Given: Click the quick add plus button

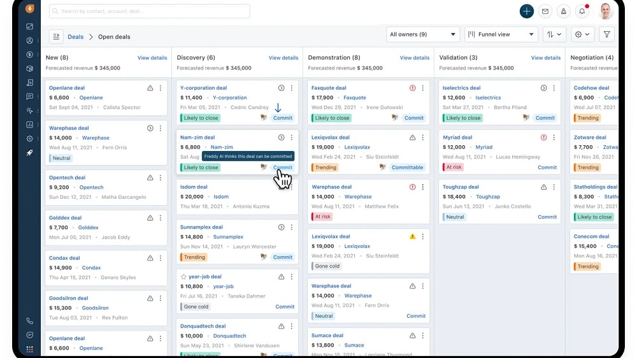Looking at the screenshot, I should point(527,11).
